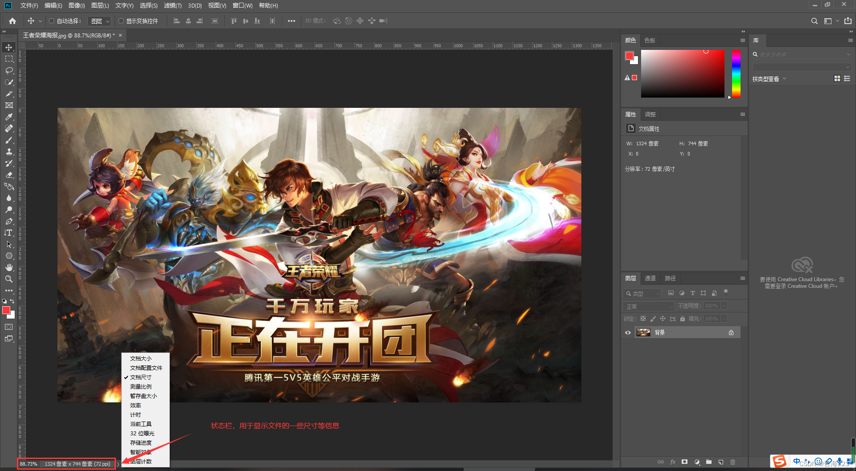Screen dimensions: 856x471
Task: Open the Auto-Select 图层 dropdown
Action: (x=99, y=21)
